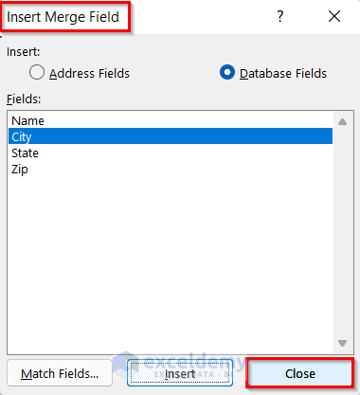Select the Address Fields radio button

click(37, 73)
